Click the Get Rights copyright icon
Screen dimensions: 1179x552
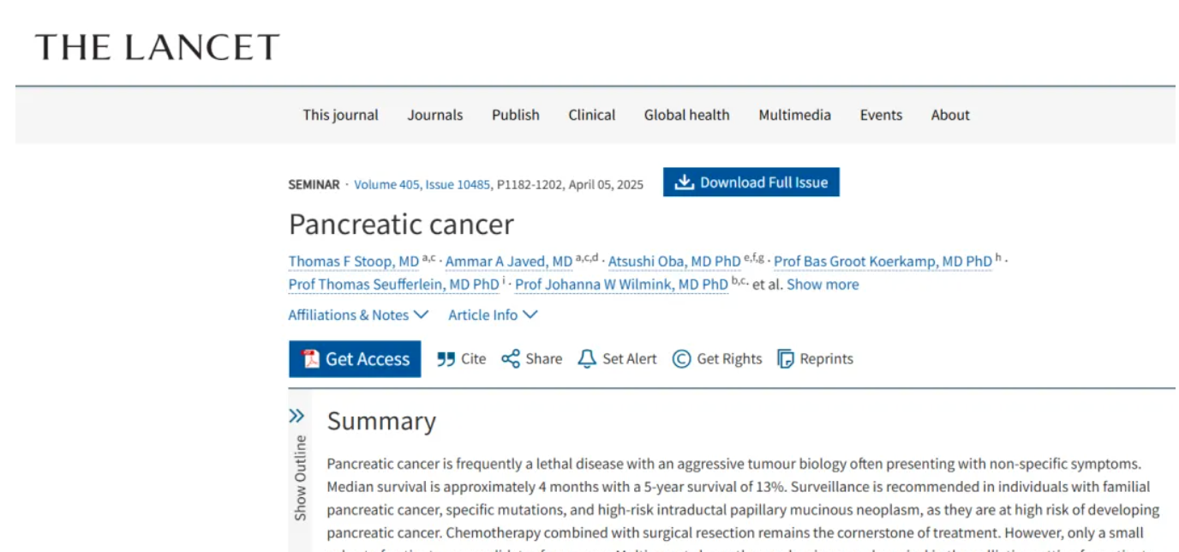point(681,359)
